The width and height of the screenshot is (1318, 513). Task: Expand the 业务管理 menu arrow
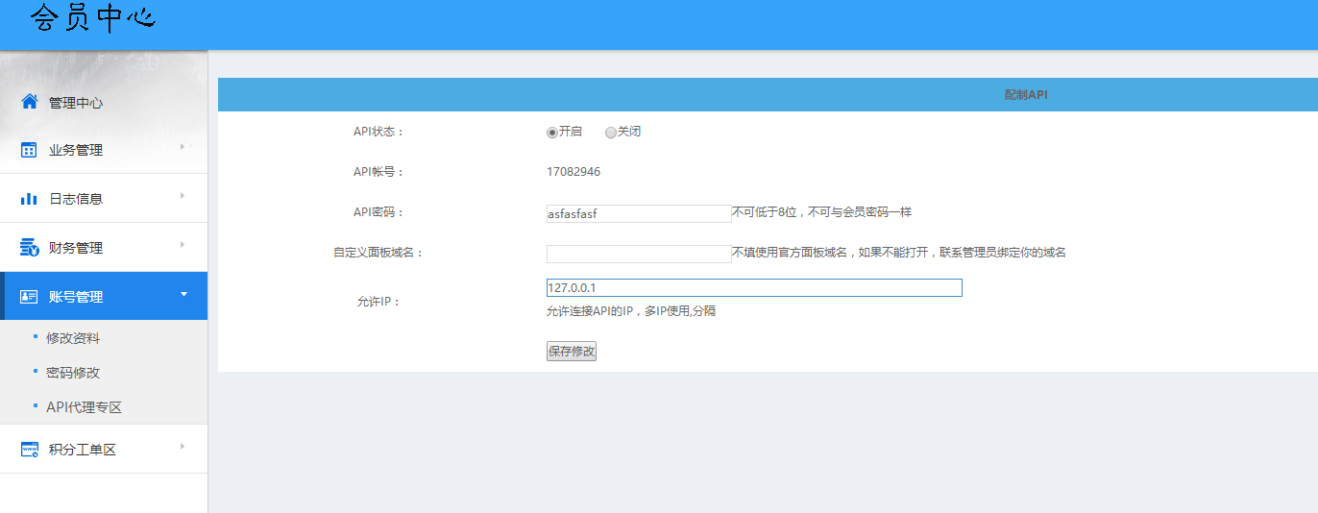coord(183,146)
